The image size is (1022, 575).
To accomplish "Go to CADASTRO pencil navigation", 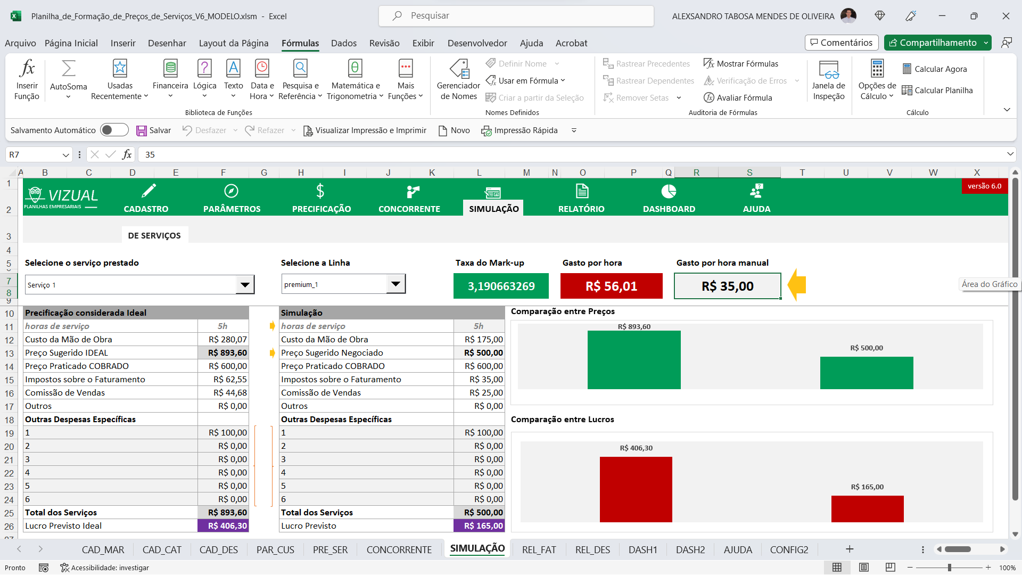I will [146, 198].
